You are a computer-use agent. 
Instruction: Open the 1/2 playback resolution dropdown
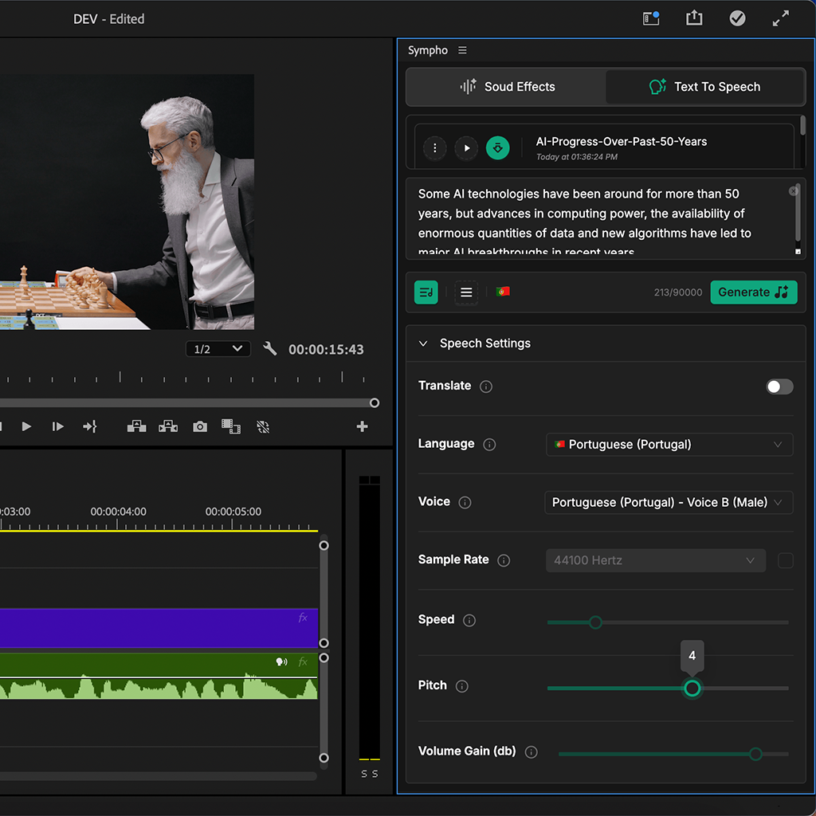[218, 349]
